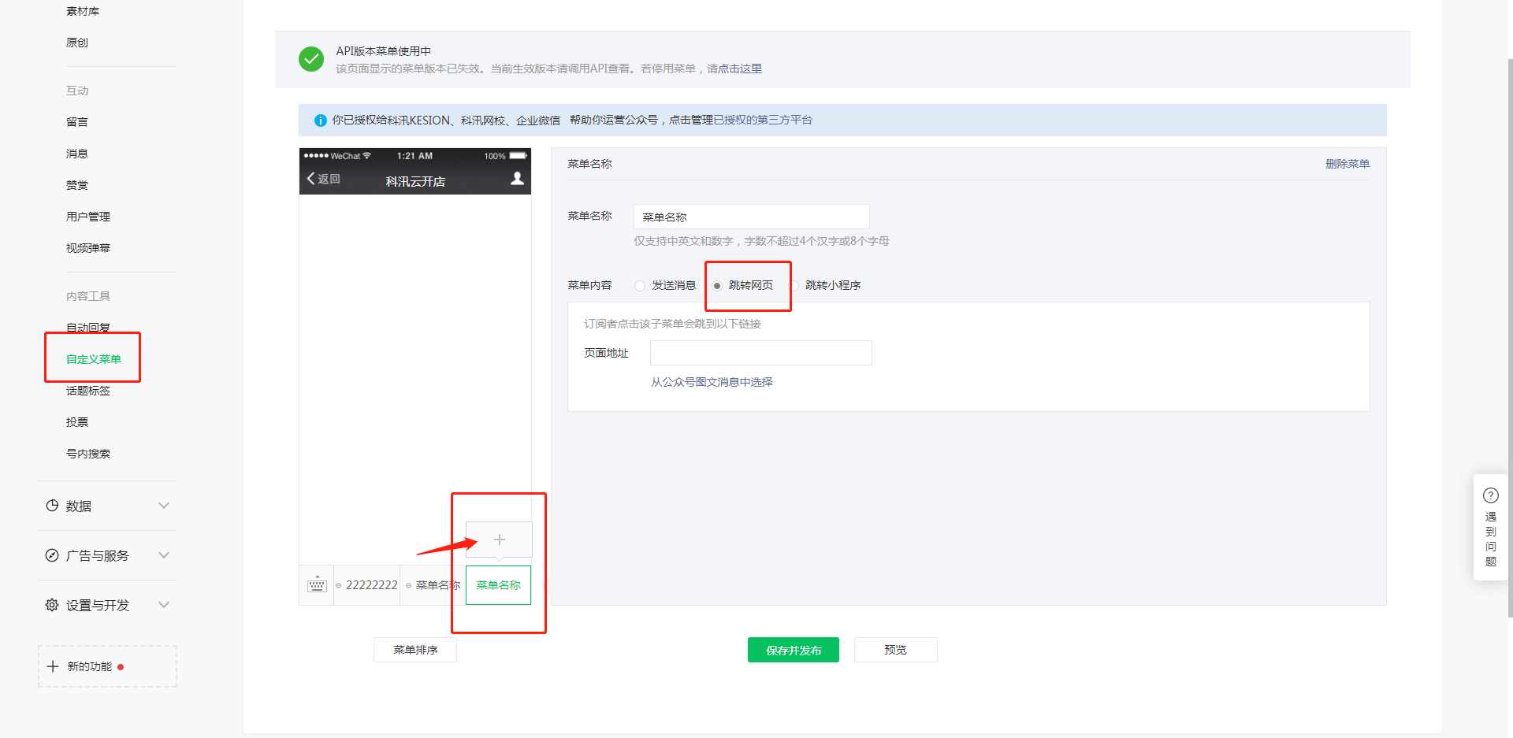This screenshot has width=1513, height=738.
Task: Click the 保存并发布 button
Action: tap(793, 650)
